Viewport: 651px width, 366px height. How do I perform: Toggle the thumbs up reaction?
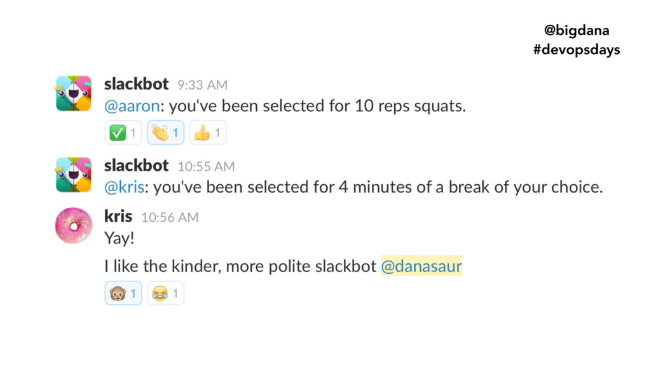click(208, 133)
